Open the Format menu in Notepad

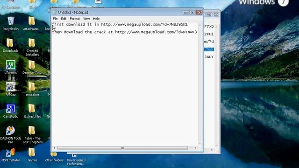coord(75,19)
